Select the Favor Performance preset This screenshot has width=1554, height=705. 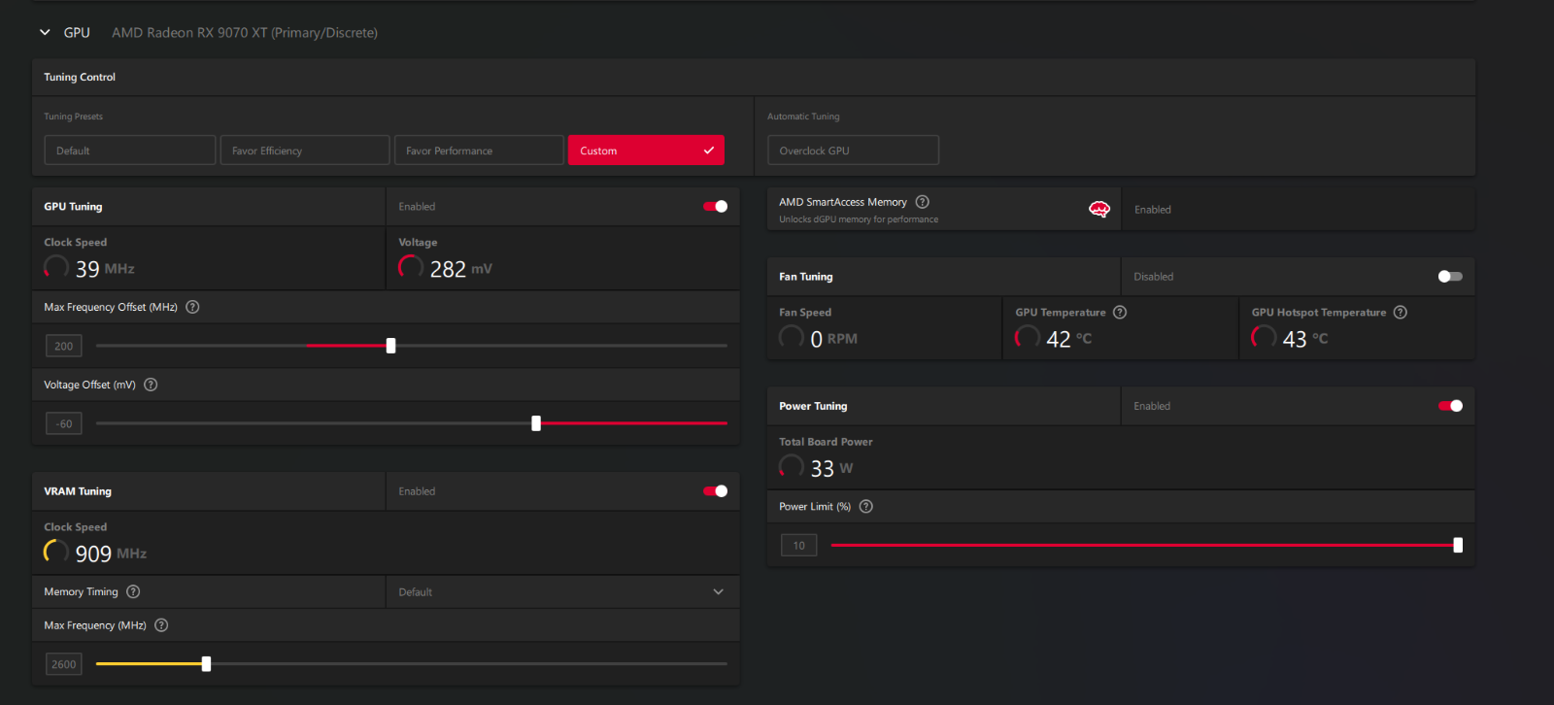tap(479, 151)
